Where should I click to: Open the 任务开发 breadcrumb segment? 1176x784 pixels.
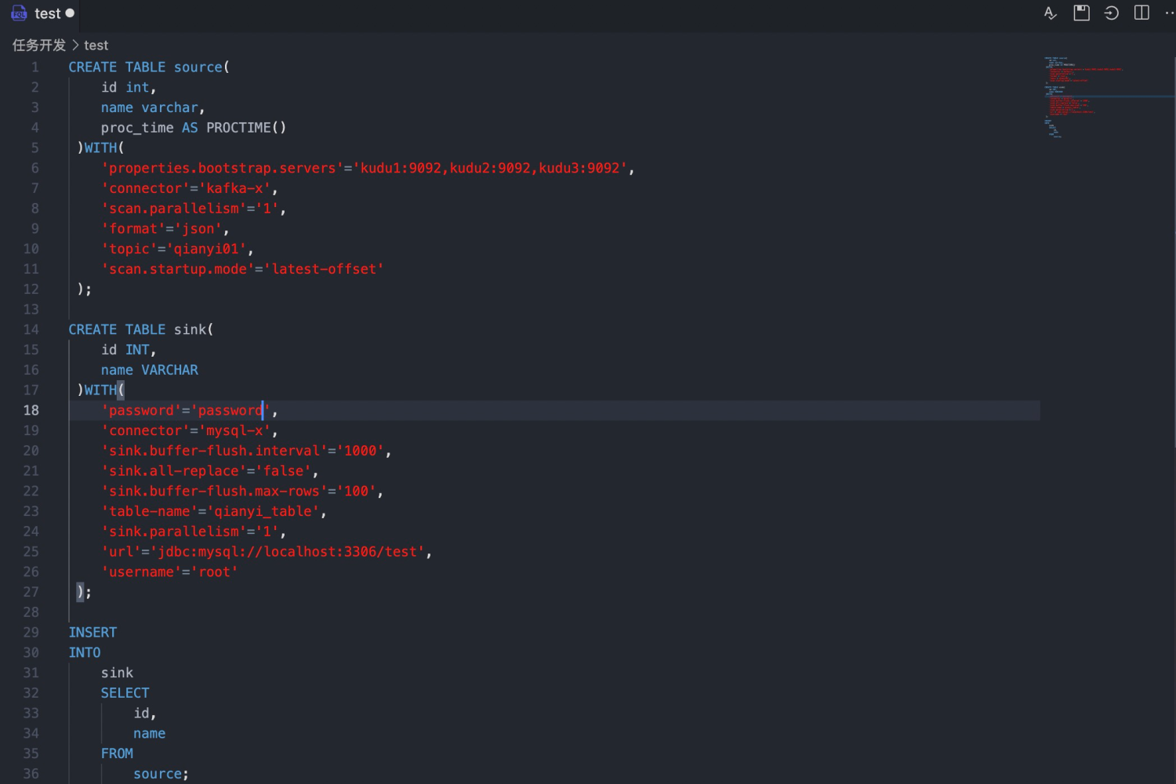(39, 45)
